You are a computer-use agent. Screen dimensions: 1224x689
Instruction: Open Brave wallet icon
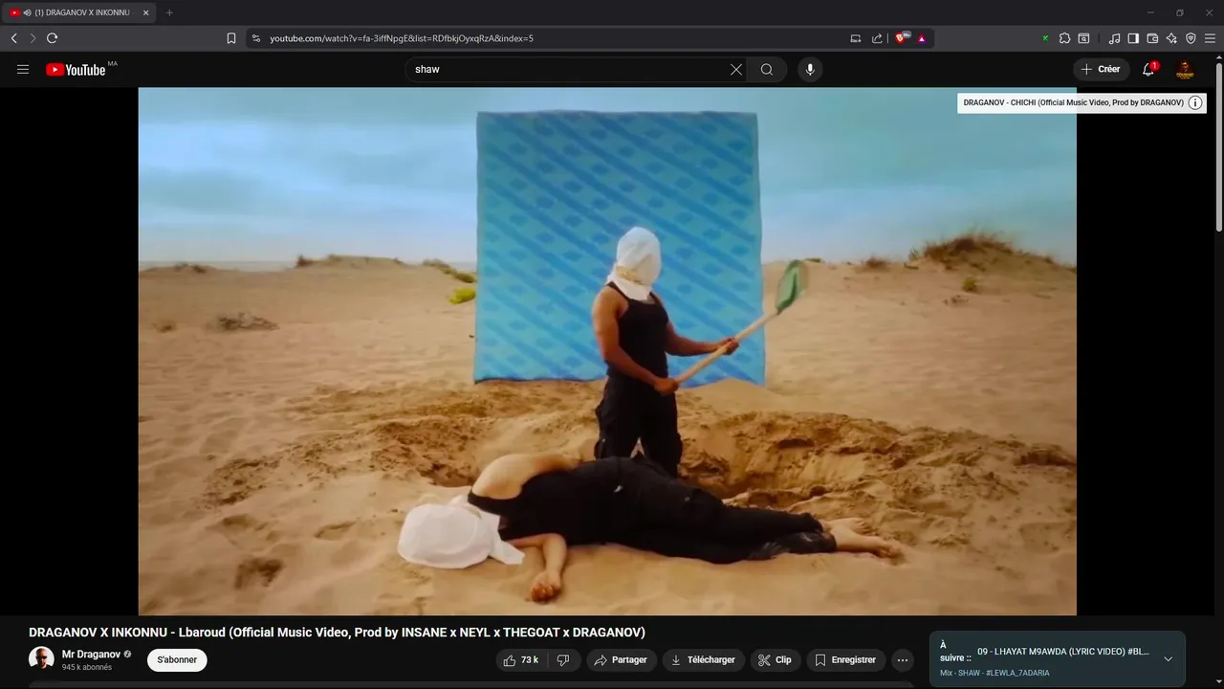pos(1152,38)
